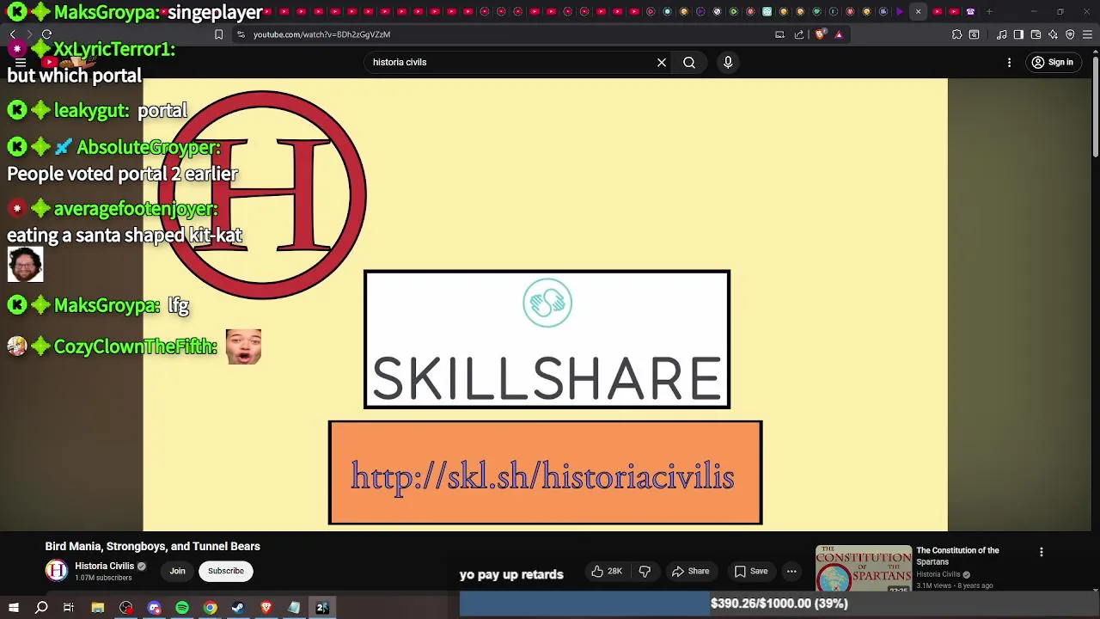This screenshot has width=1100, height=619.
Task: Toggle the browser sidebar panel icon
Action: (x=1018, y=34)
